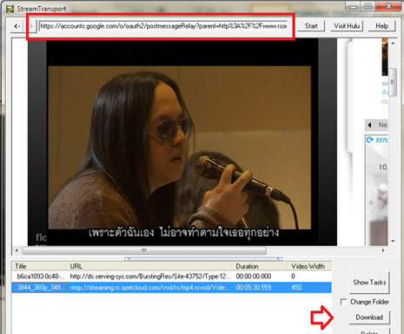
Task: Sort by the URL column header
Action: coord(149,266)
